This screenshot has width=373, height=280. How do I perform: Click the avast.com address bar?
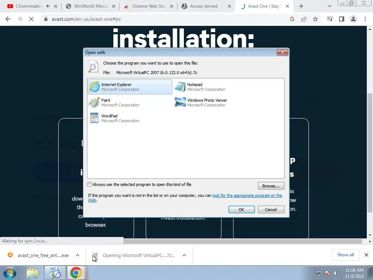point(164,19)
